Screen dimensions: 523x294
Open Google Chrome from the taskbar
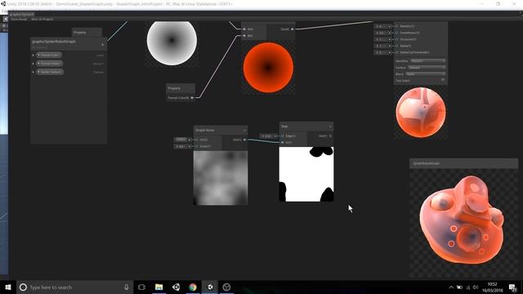click(193, 287)
